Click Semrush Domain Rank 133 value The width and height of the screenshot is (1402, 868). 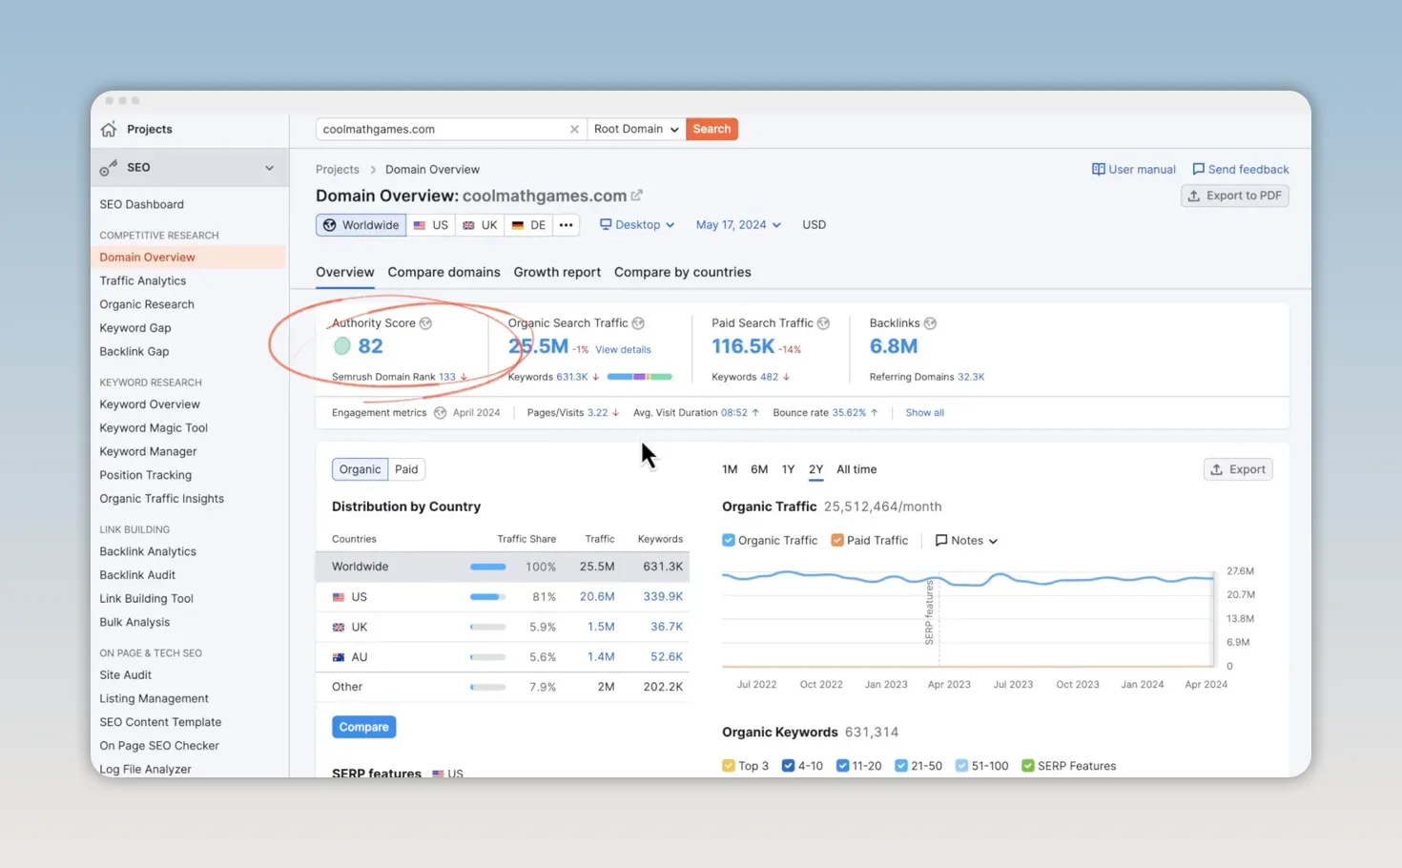click(x=446, y=377)
